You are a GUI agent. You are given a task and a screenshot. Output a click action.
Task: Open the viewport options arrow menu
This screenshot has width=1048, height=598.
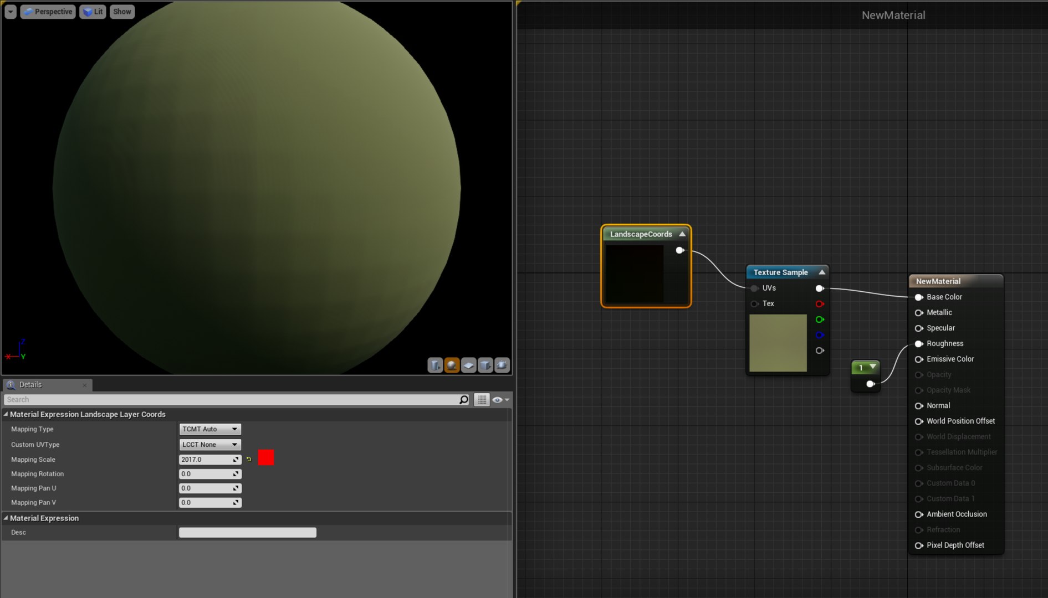[x=11, y=11]
